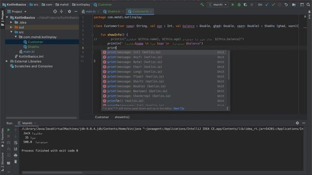Open completion popup three-dot options
Viewport: 312px width, 175px height.
tap(227, 108)
